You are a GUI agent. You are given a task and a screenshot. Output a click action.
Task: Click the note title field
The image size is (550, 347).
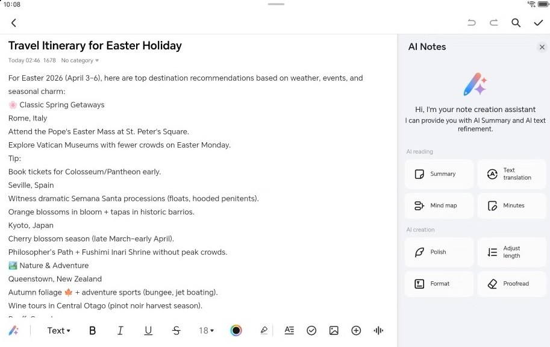tap(95, 46)
